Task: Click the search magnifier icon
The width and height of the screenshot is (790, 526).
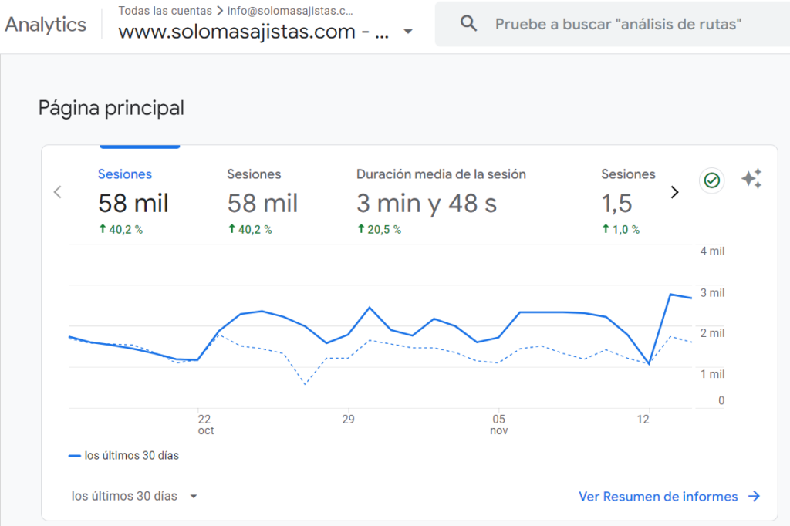Action: [x=468, y=24]
